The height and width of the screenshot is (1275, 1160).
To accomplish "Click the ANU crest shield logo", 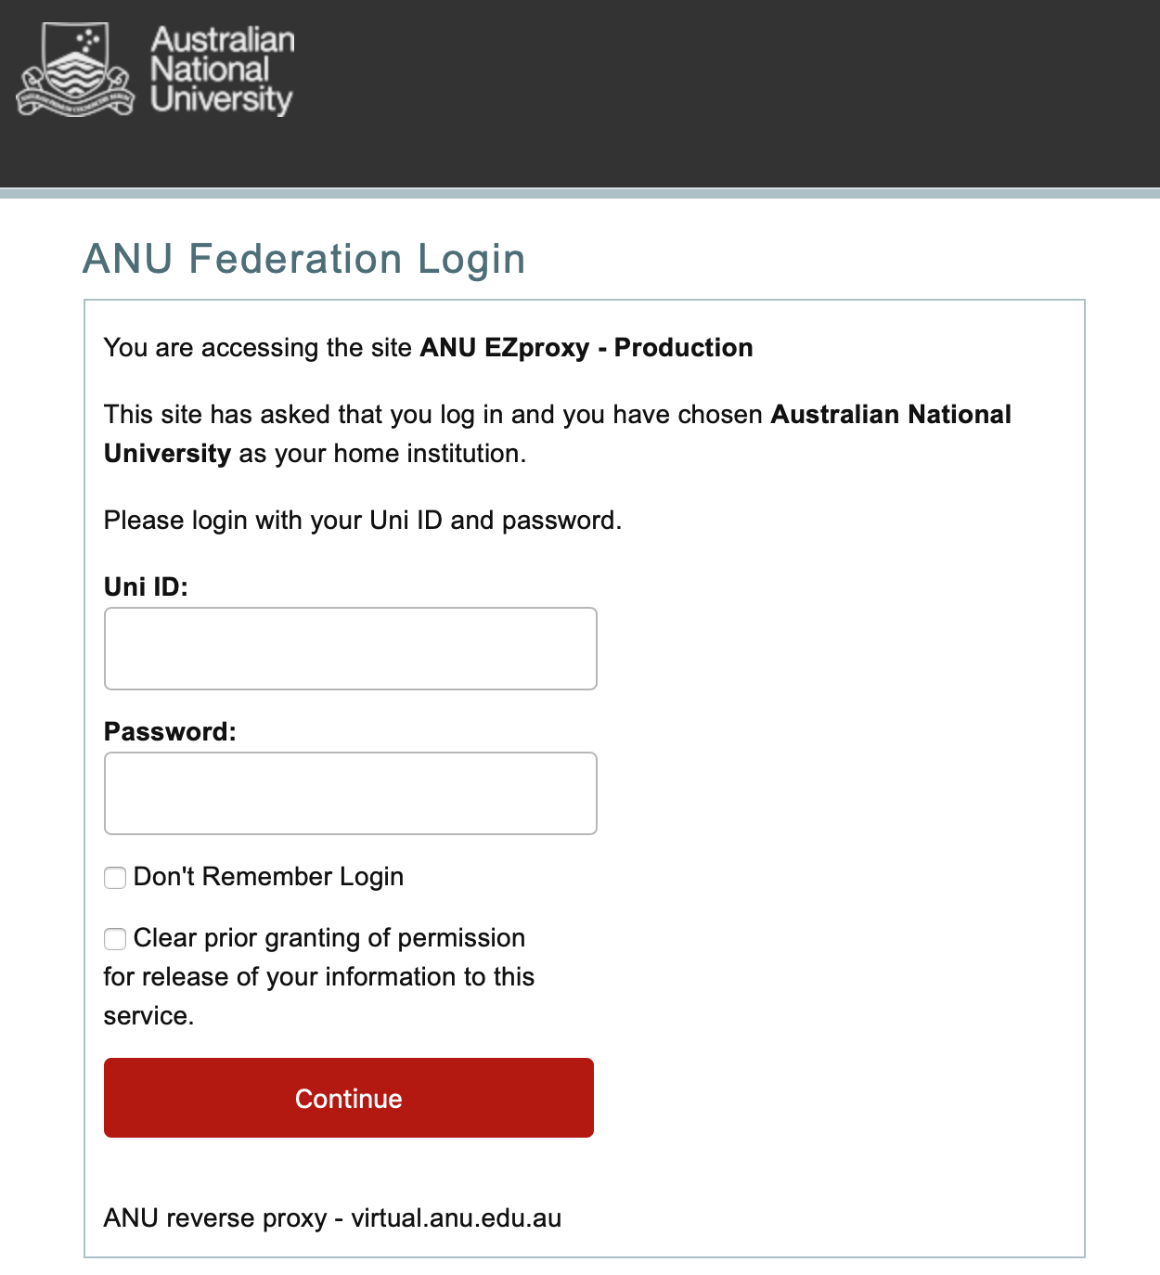I will tap(76, 70).
